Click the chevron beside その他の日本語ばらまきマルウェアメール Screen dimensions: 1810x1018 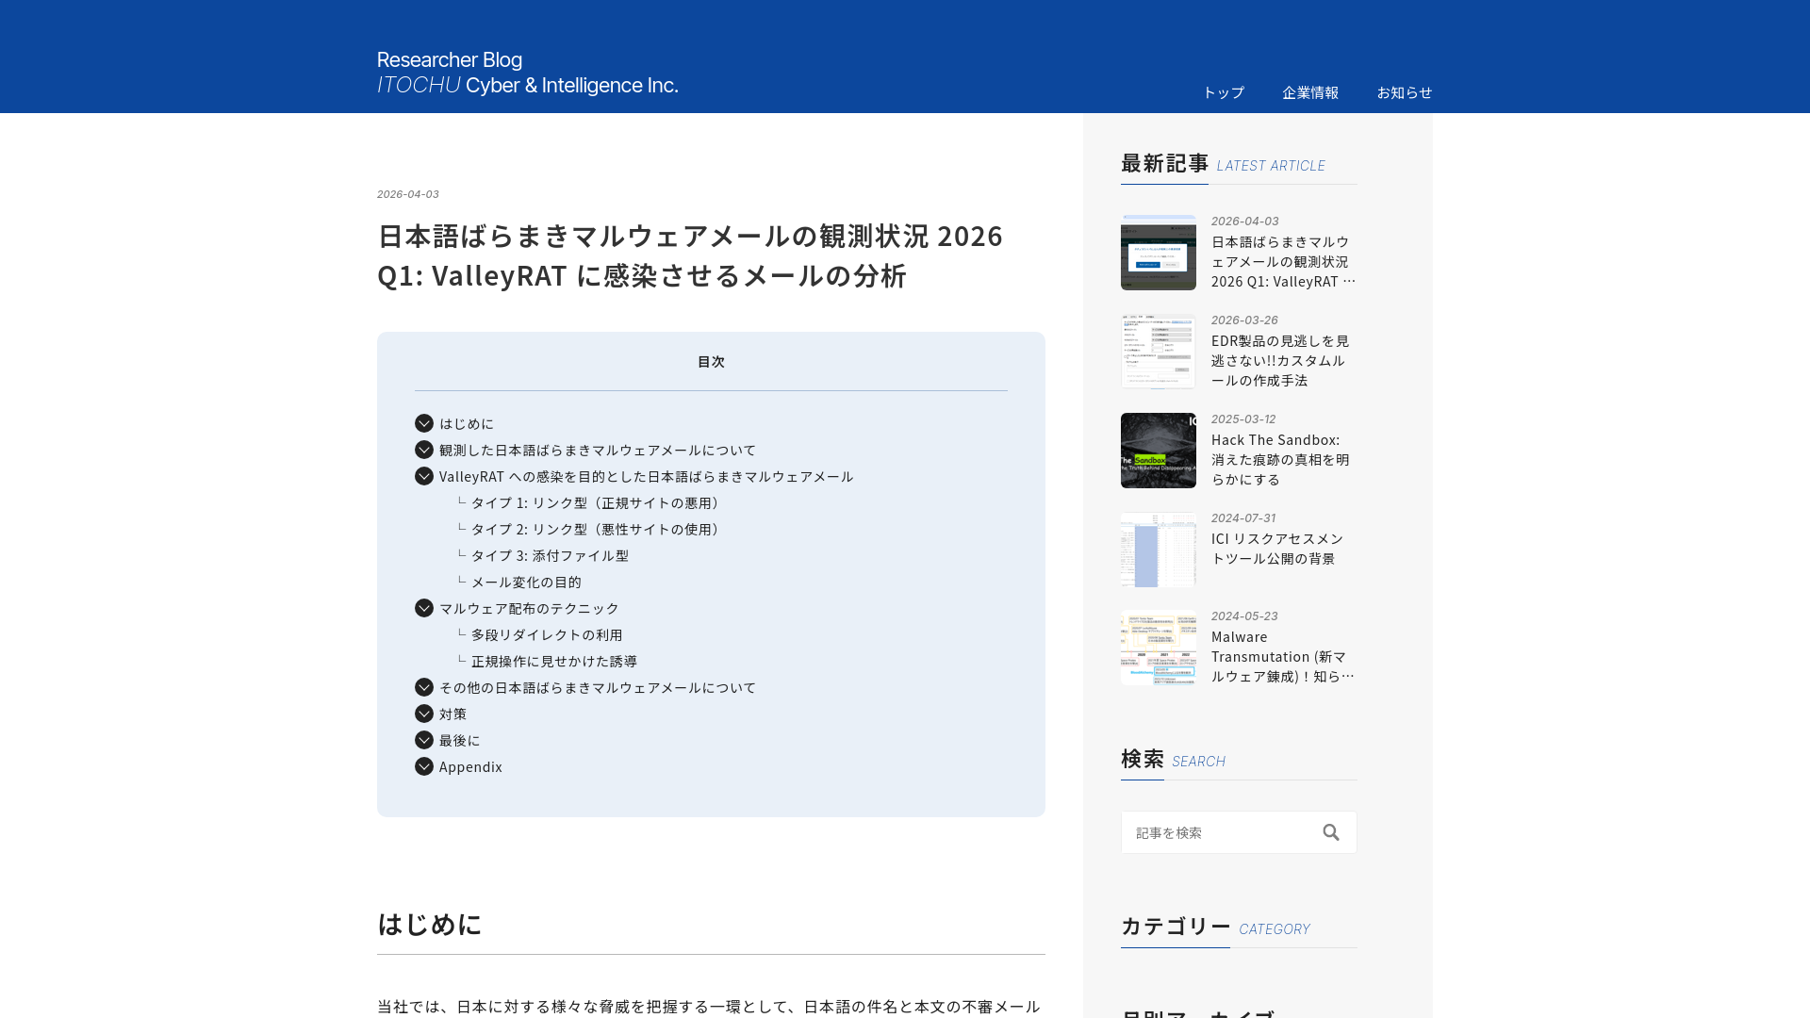(x=423, y=687)
